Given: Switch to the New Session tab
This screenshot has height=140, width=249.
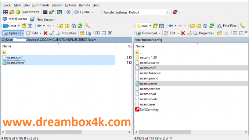Looking at the screenshot, I should click(x=43, y=19).
